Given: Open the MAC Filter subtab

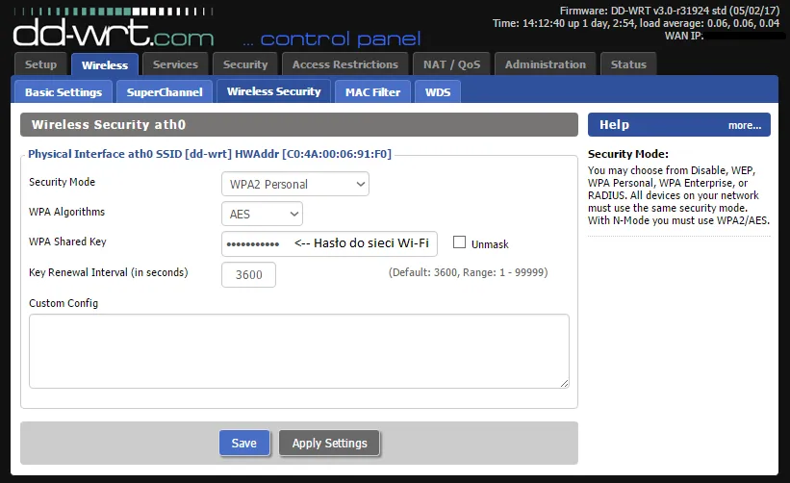Looking at the screenshot, I should click(x=372, y=92).
